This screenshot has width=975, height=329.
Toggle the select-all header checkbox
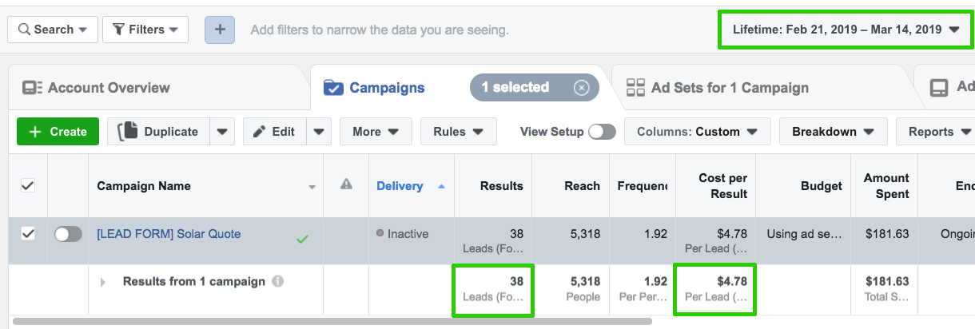pyautogui.click(x=28, y=185)
